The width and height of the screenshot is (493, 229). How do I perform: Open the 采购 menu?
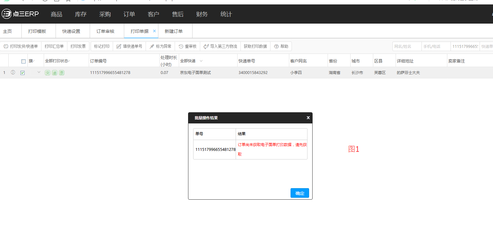click(x=105, y=14)
